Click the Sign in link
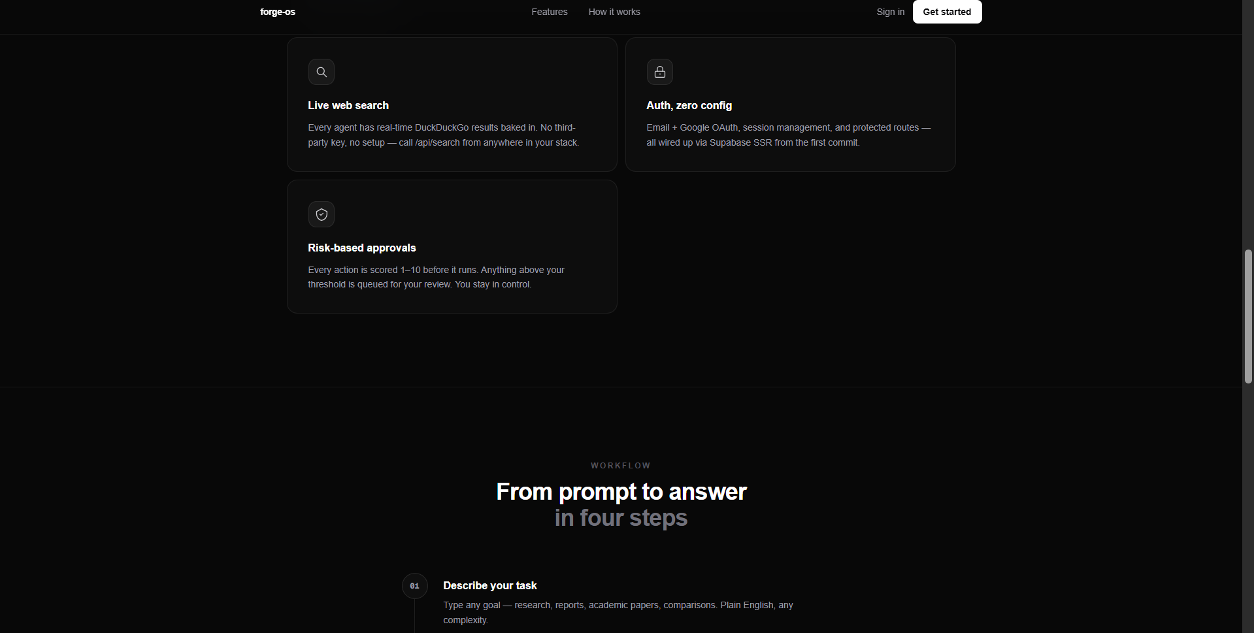The image size is (1254, 633). point(890,12)
